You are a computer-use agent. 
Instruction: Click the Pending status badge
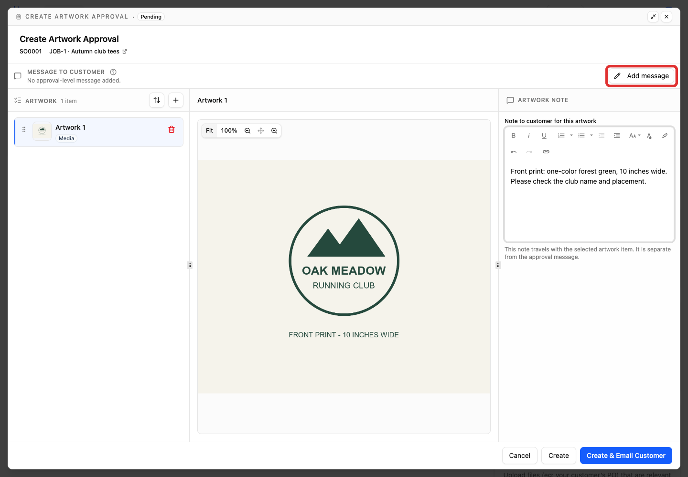[151, 17]
